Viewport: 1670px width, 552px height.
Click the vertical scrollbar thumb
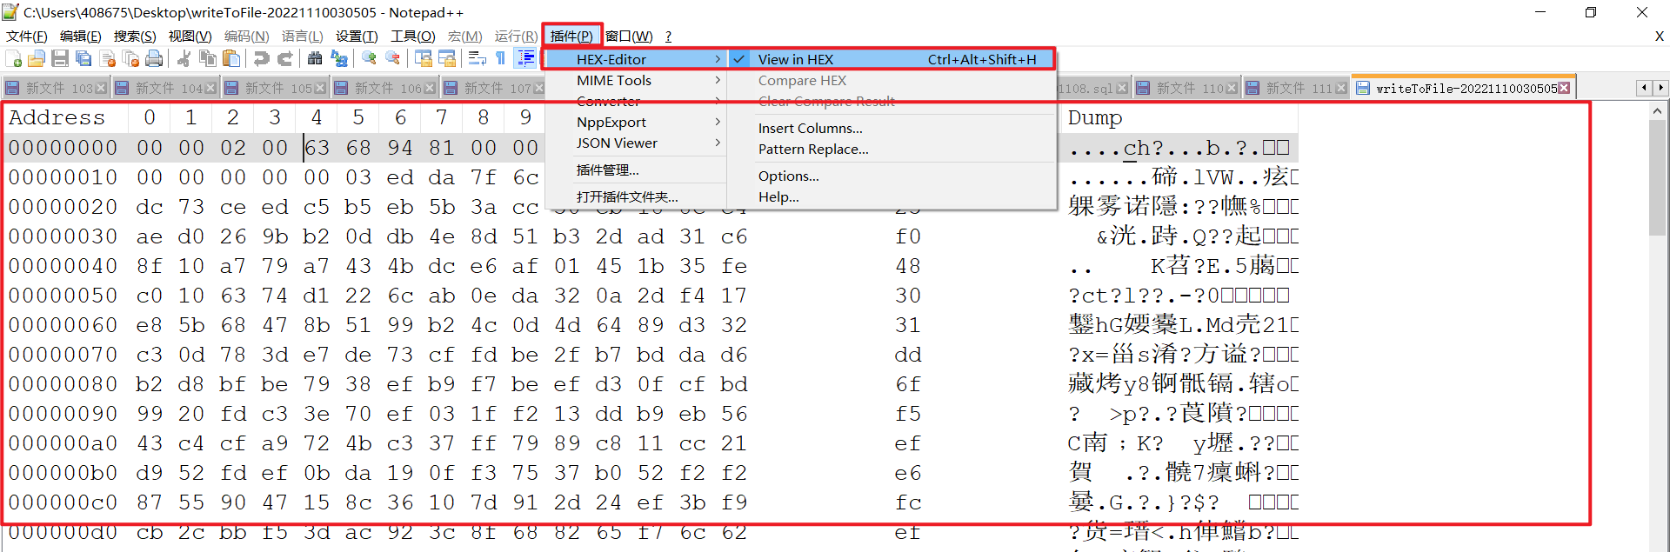[x=1658, y=178]
